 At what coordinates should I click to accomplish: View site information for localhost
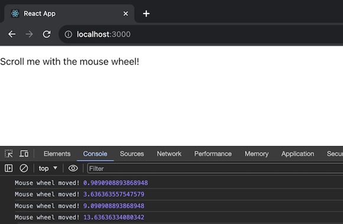pos(68,34)
